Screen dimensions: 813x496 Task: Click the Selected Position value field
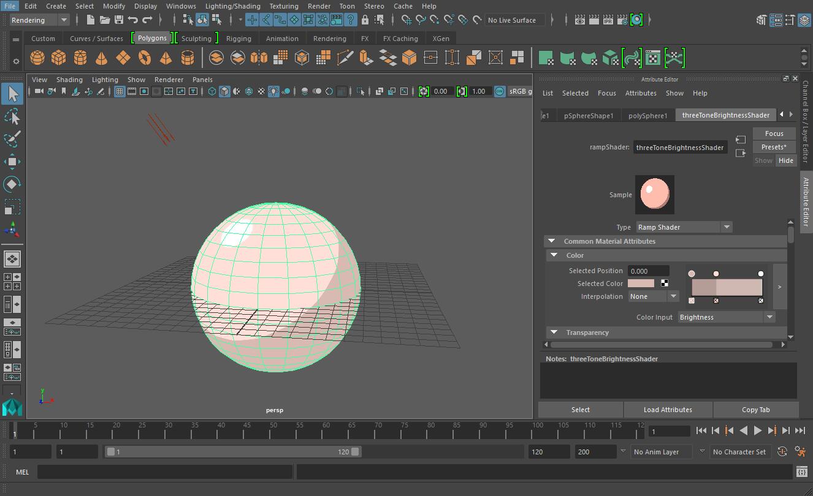pyautogui.click(x=649, y=271)
